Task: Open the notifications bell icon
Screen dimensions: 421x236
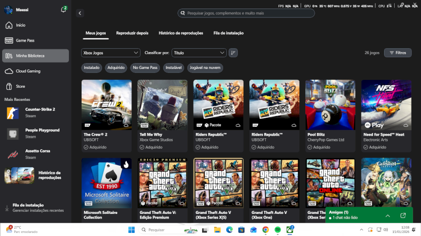Action: coord(63,9)
